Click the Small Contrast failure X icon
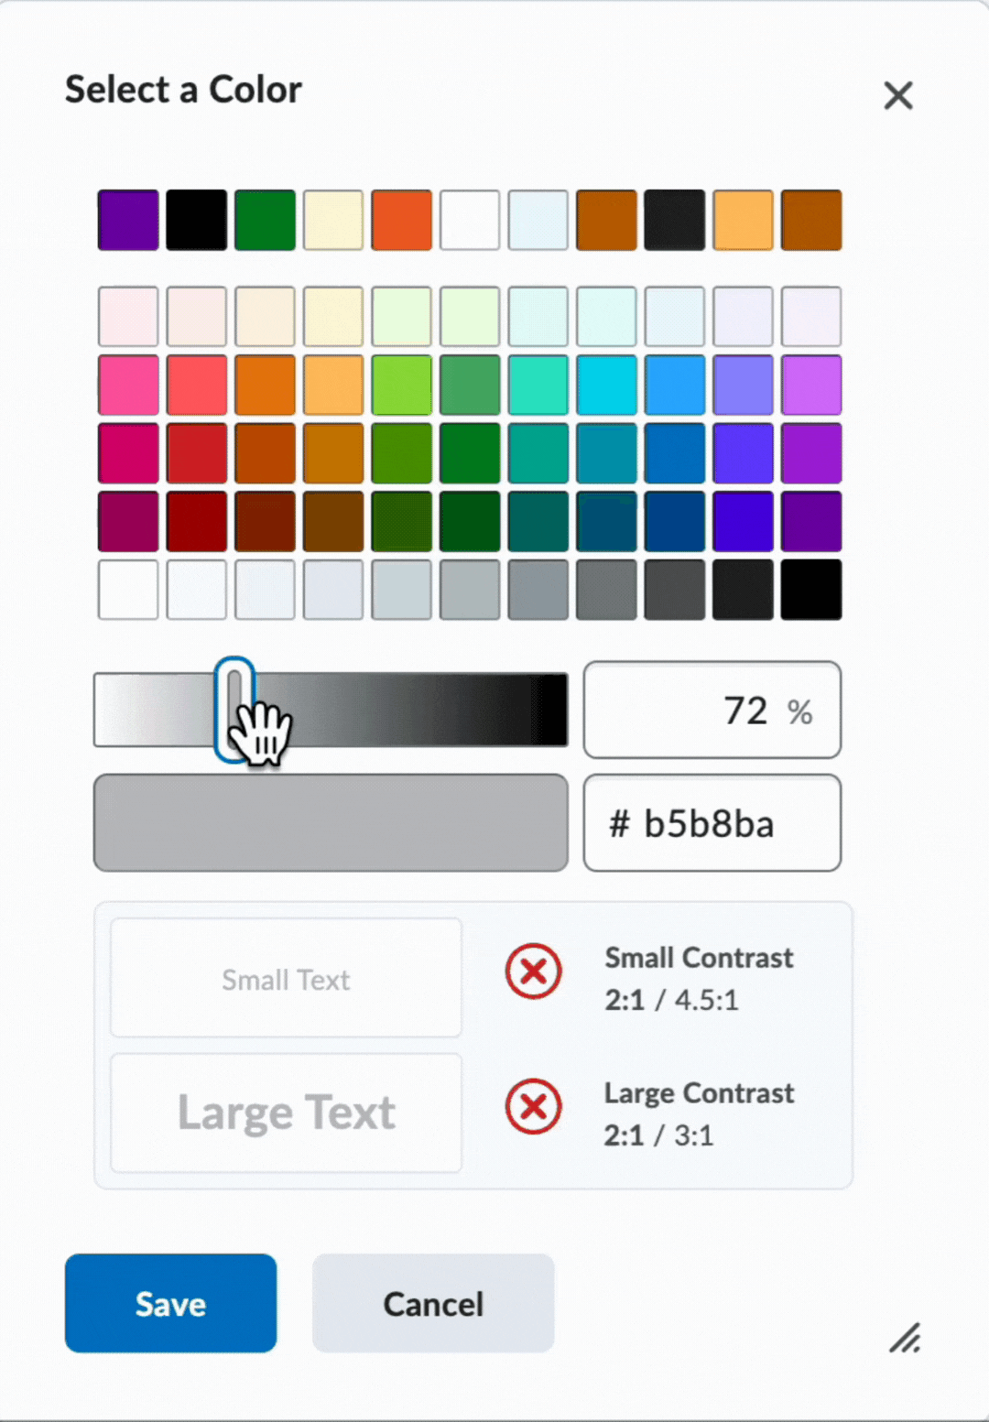This screenshot has width=989, height=1422. click(x=533, y=972)
